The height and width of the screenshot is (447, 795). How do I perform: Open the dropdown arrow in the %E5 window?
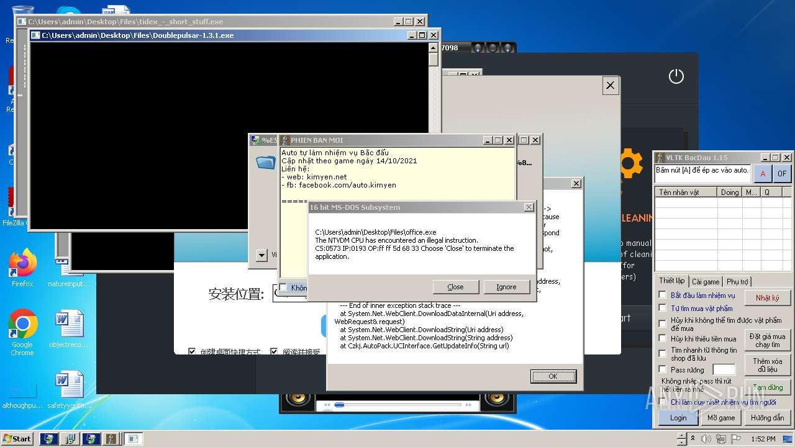(261, 255)
